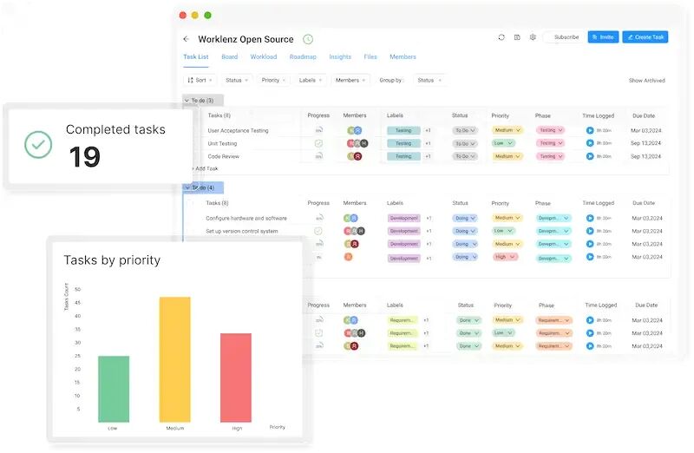Start timer for Configure hardware and software
The height and width of the screenshot is (453, 694).
[x=590, y=218]
